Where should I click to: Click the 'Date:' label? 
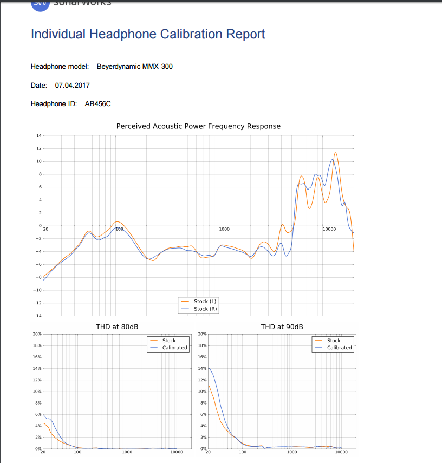click(x=39, y=86)
